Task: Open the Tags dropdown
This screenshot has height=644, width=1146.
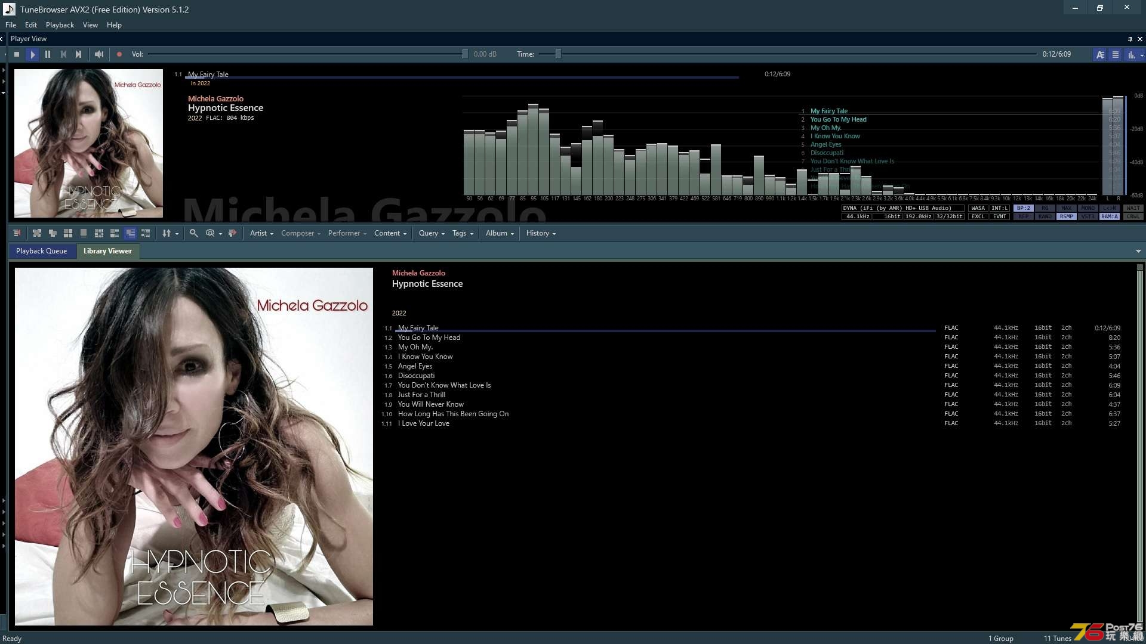Action: tap(463, 233)
